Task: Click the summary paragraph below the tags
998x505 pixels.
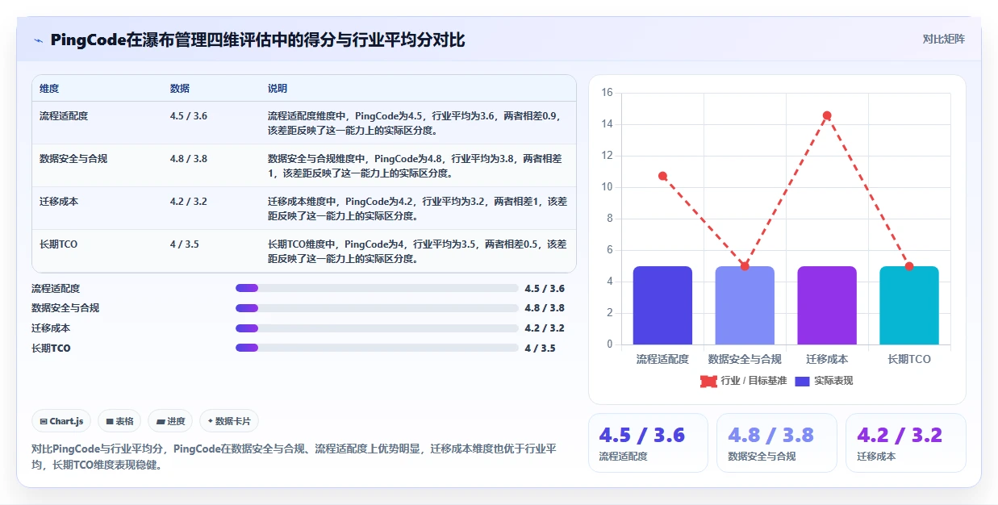Action: 295,457
